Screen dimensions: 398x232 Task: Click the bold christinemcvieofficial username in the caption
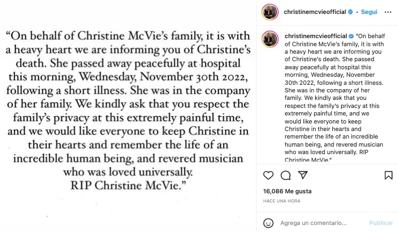click(x=315, y=35)
